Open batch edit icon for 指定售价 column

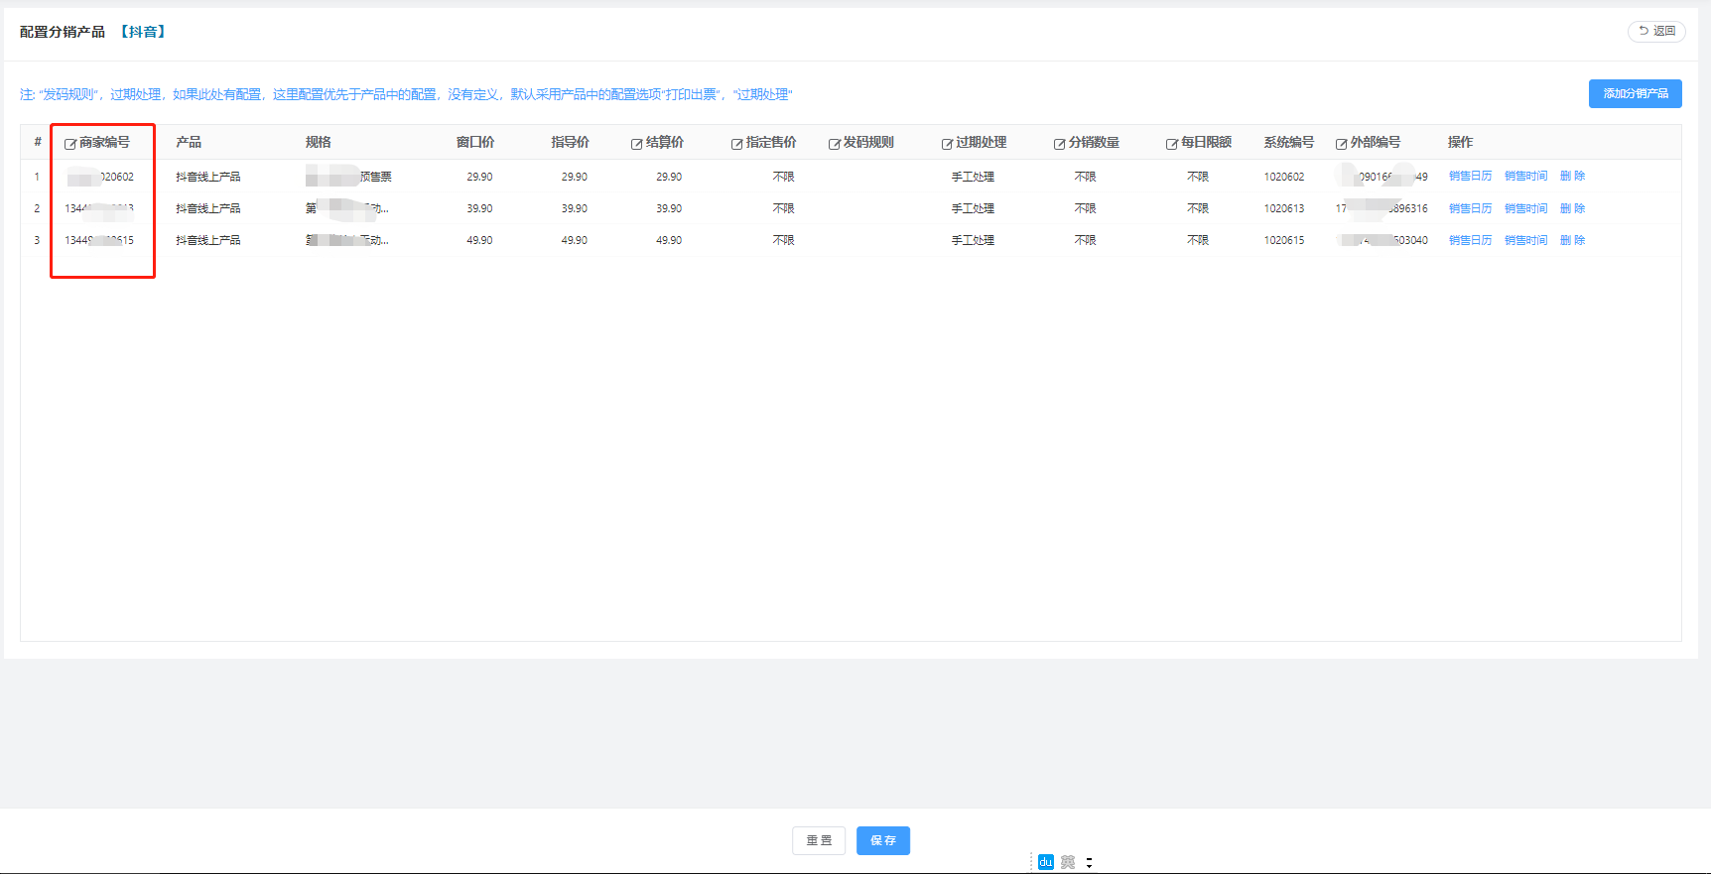pos(736,144)
